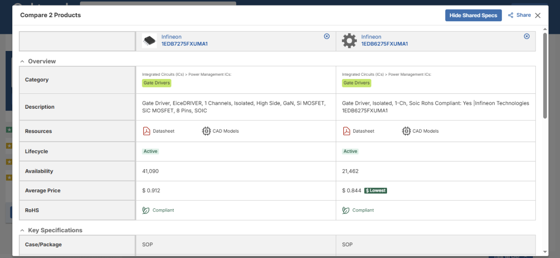Click the dialog vertical scrollbar thumb
Viewport: 560px width, 258px height.
pyautogui.click(x=545, y=76)
